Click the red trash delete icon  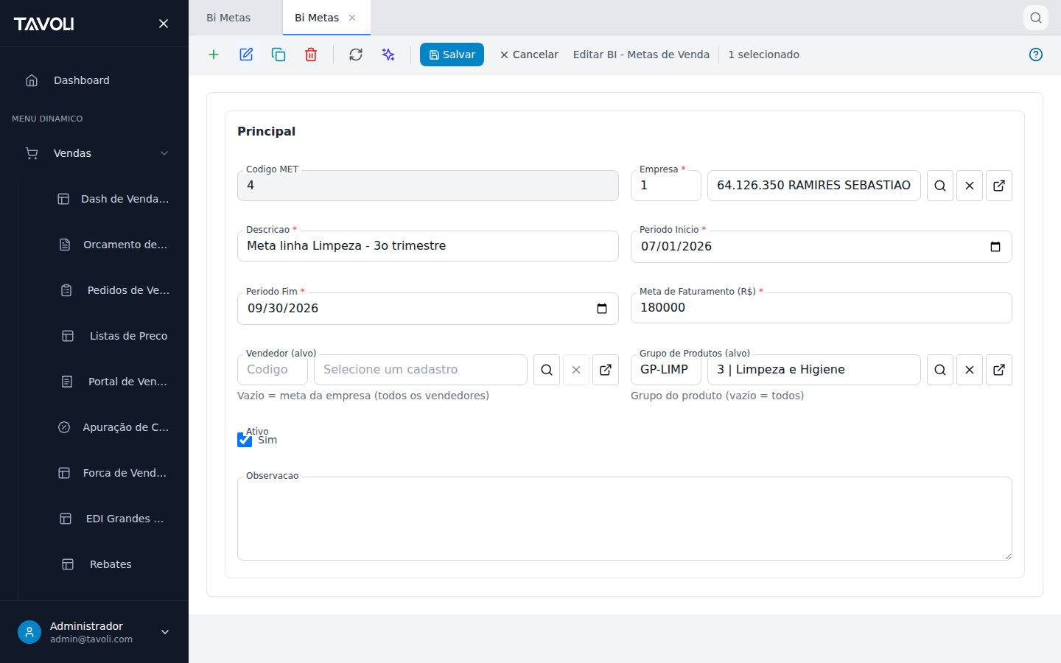click(x=311, y=55)
